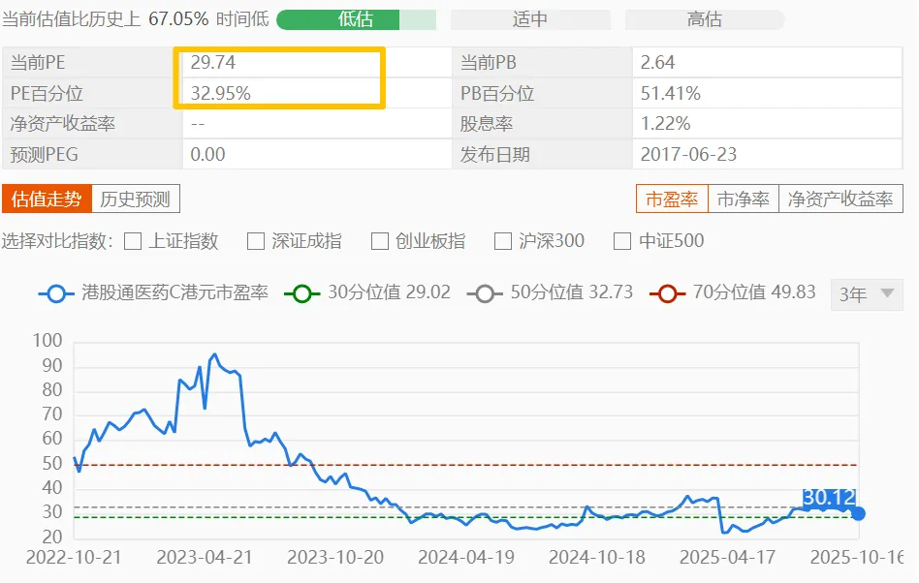The height and width of the screenshot is (583, 919).
Task: Toggle the blue 港股通医药C港元市盈率 legend marker
Action: 57,293
